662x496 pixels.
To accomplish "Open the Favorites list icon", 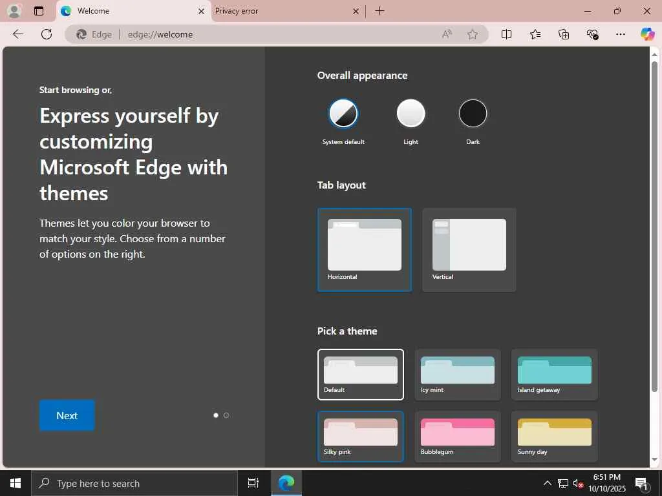I will point(535,34).
